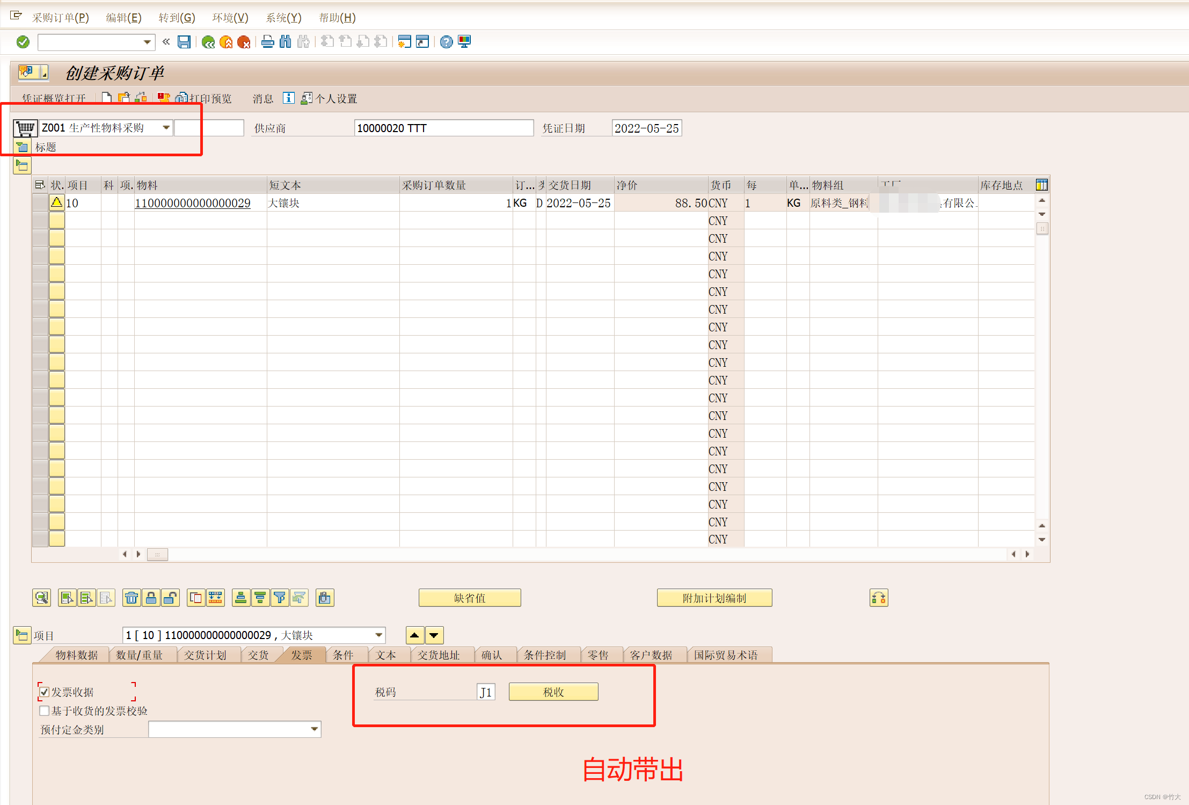Save the purchase order

coord(184,42)
